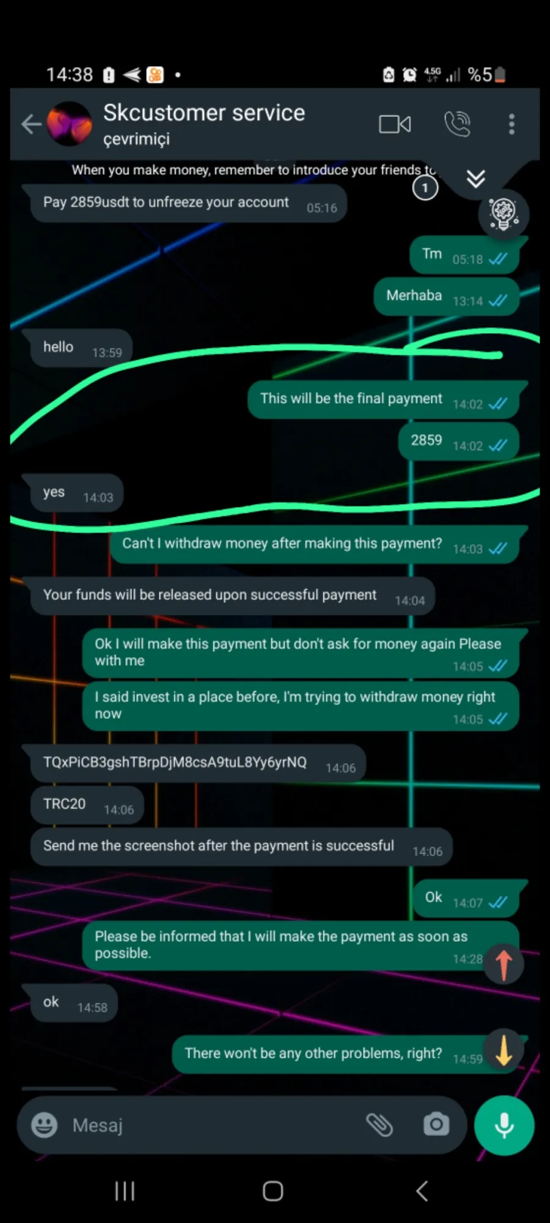
Task: Open Skcustomer service contact name header
Action: tap(204, 113)
